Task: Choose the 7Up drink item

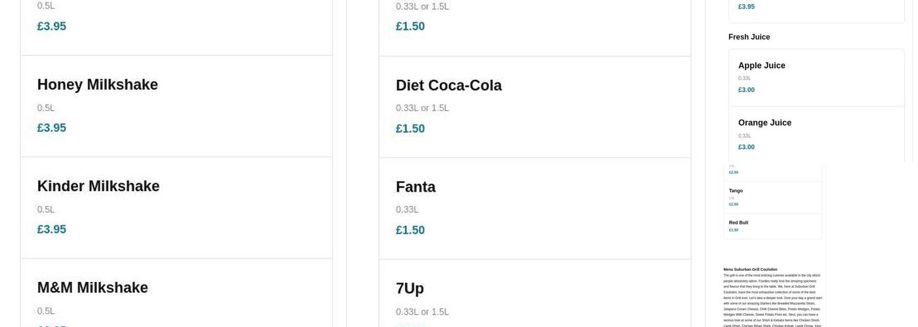Action: tap(410, 288)
